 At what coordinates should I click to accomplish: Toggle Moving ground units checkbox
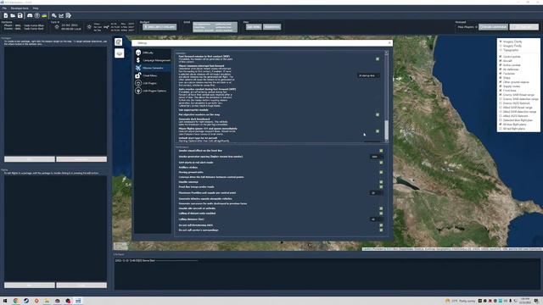(x=381, y=172)
